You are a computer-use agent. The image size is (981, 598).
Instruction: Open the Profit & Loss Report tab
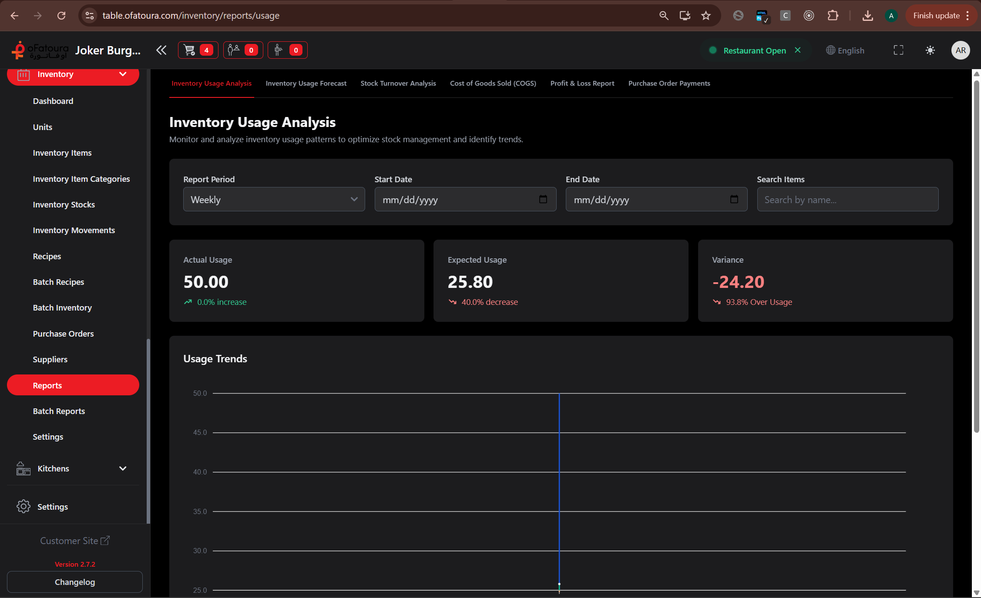(x=582, y=83)
